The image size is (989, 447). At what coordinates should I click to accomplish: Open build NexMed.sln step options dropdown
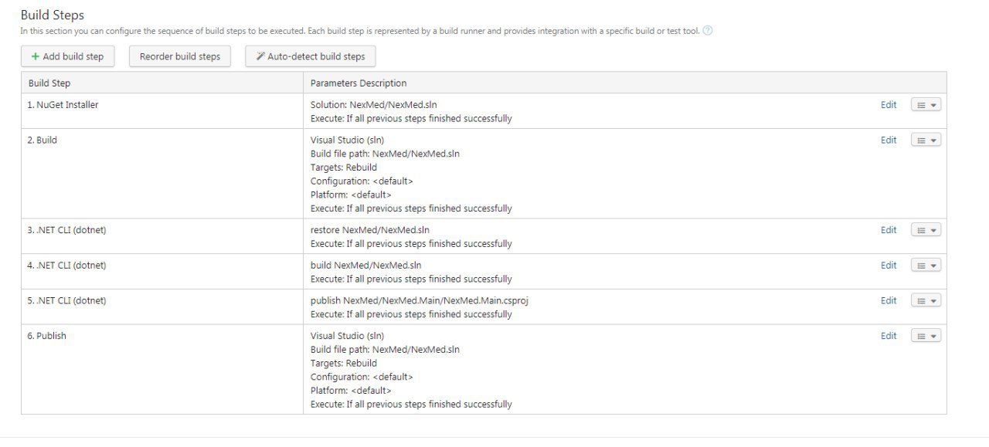point(926,266)
